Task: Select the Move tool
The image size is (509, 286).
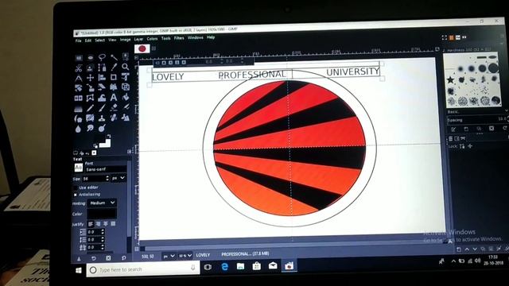Action: pyautogui.click(x=90, y=78)
